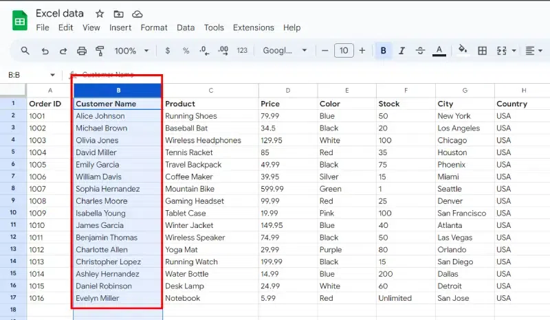This screenshot has width=550, height=320.
Task: Open the move to folder icon
Action: tap(119, 14)
